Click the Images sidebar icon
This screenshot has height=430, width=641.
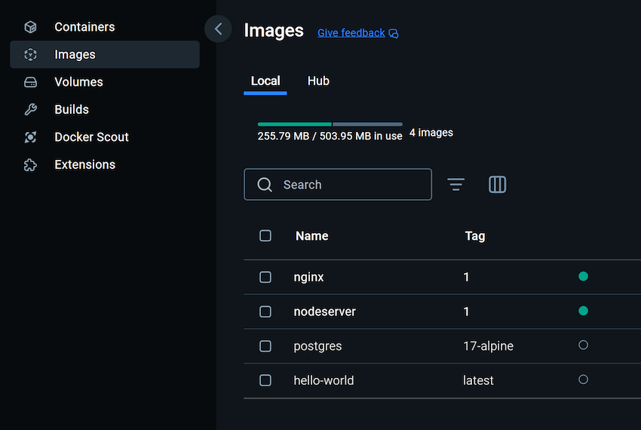(30, 54)
